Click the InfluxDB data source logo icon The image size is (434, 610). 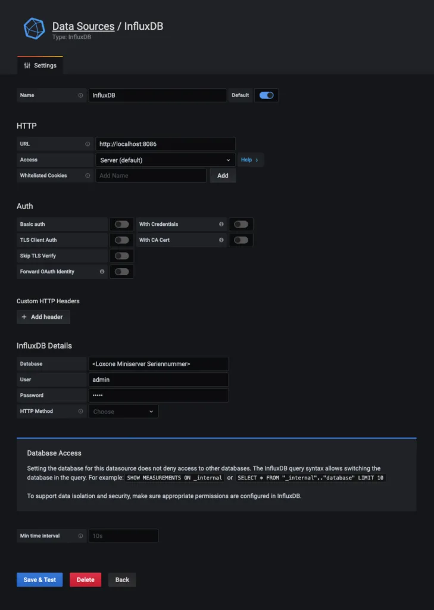click(x=34, y=29)
